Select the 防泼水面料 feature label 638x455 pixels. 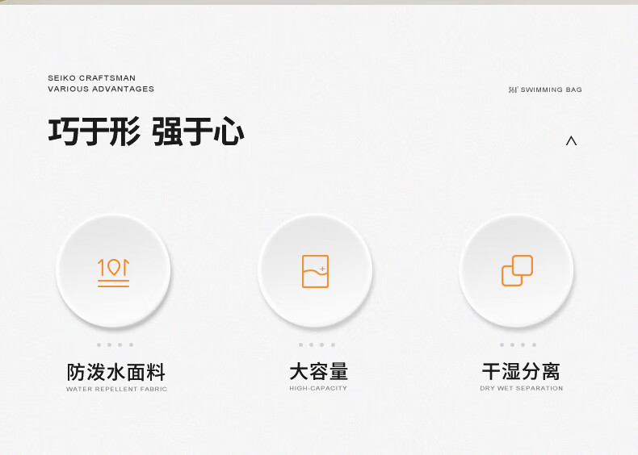(x=116, y=372)
